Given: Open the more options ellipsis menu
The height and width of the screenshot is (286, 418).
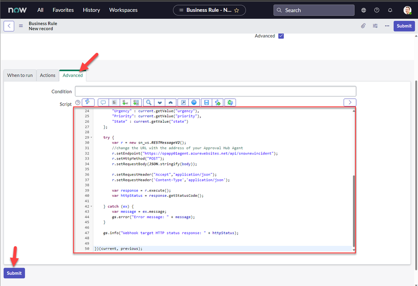Looking at the screenshot, I should [x=387, y=26].
